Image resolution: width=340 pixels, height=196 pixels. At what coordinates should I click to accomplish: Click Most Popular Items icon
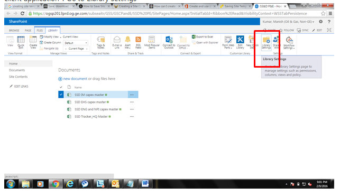pos(152,42)
